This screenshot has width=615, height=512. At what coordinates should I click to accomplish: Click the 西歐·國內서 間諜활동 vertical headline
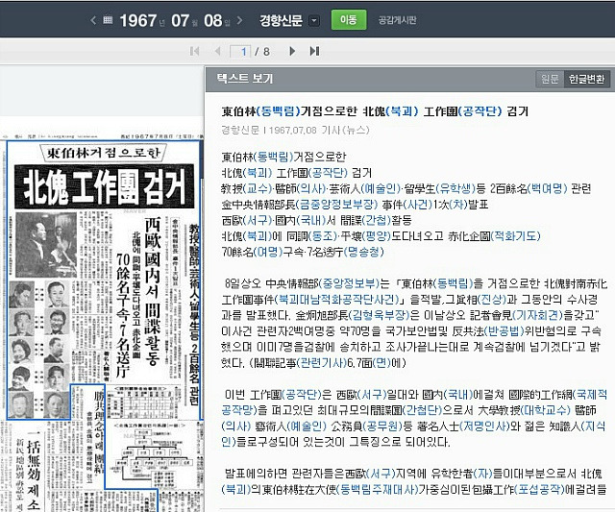[153, 292]
